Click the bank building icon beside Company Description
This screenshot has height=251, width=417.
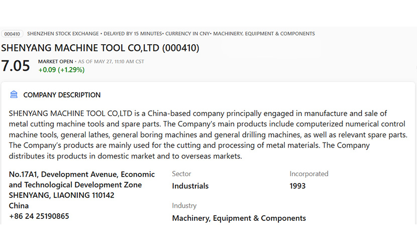tap(14, 94)
